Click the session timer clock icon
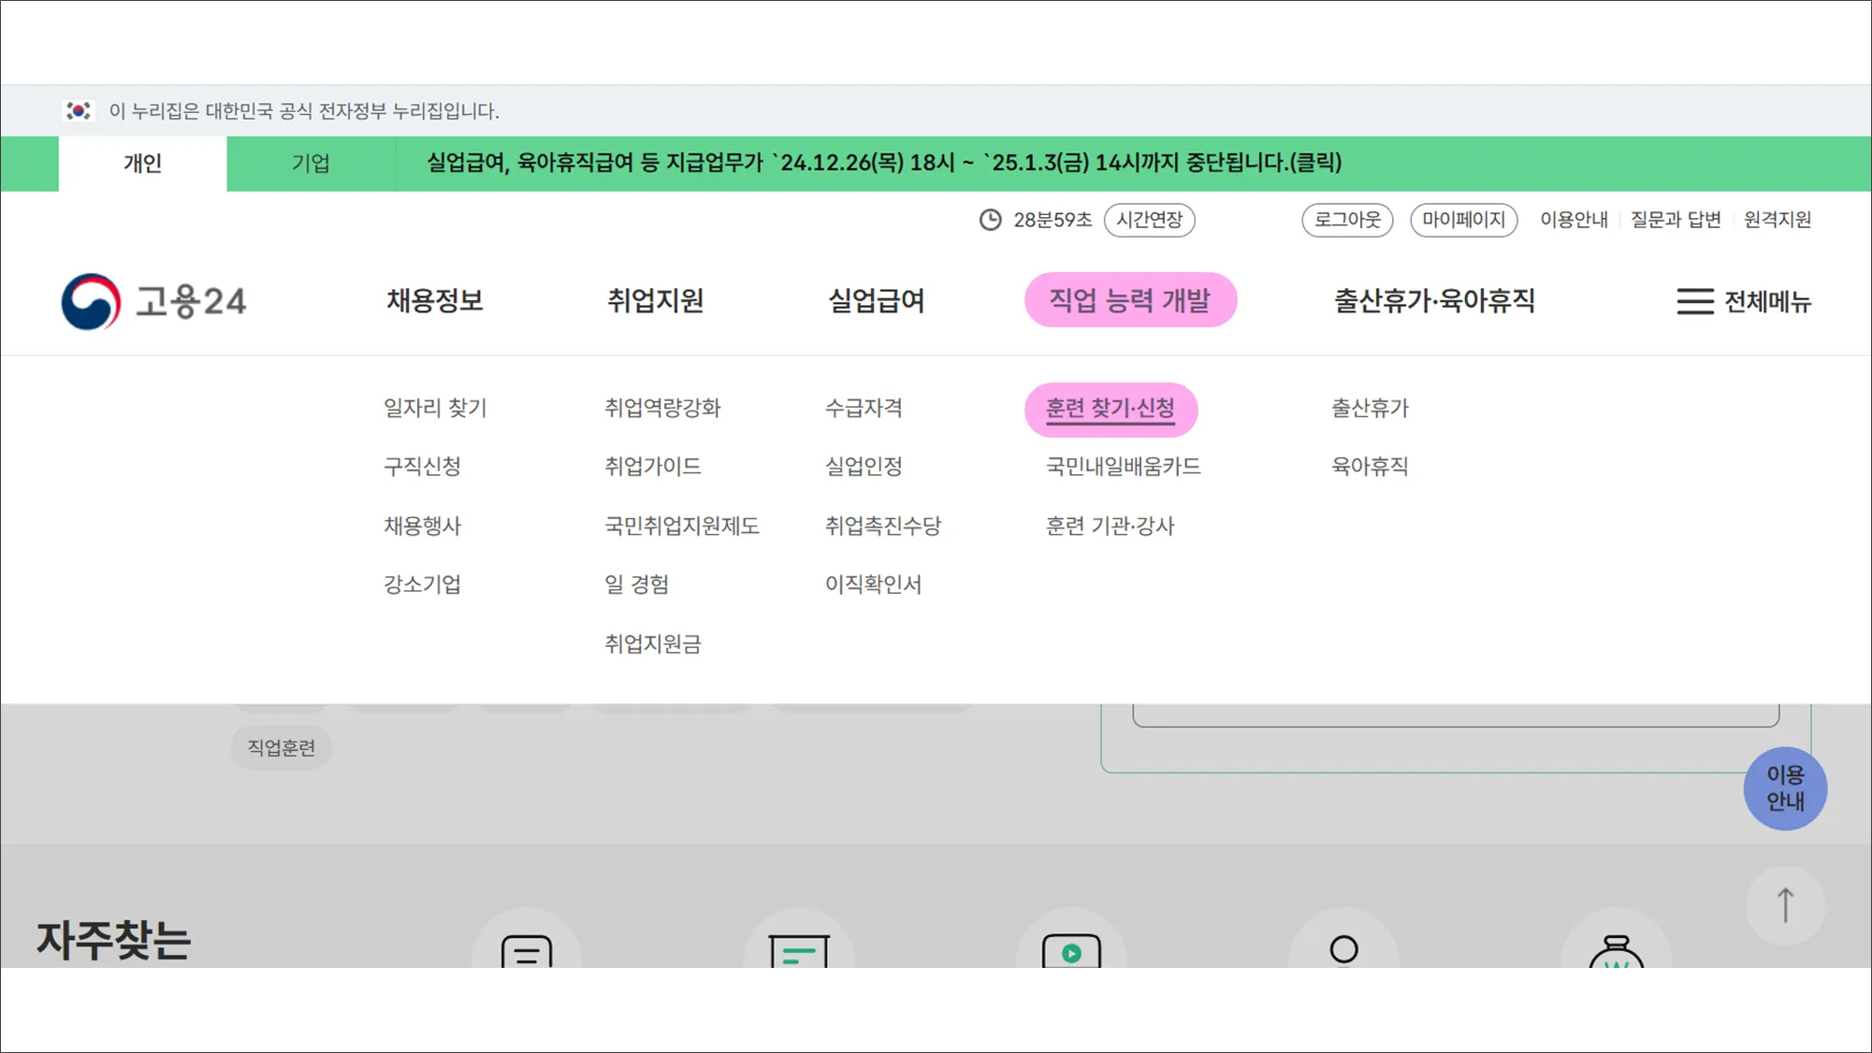This screenshot has height=1053, width=1872. tap(990, 220)
